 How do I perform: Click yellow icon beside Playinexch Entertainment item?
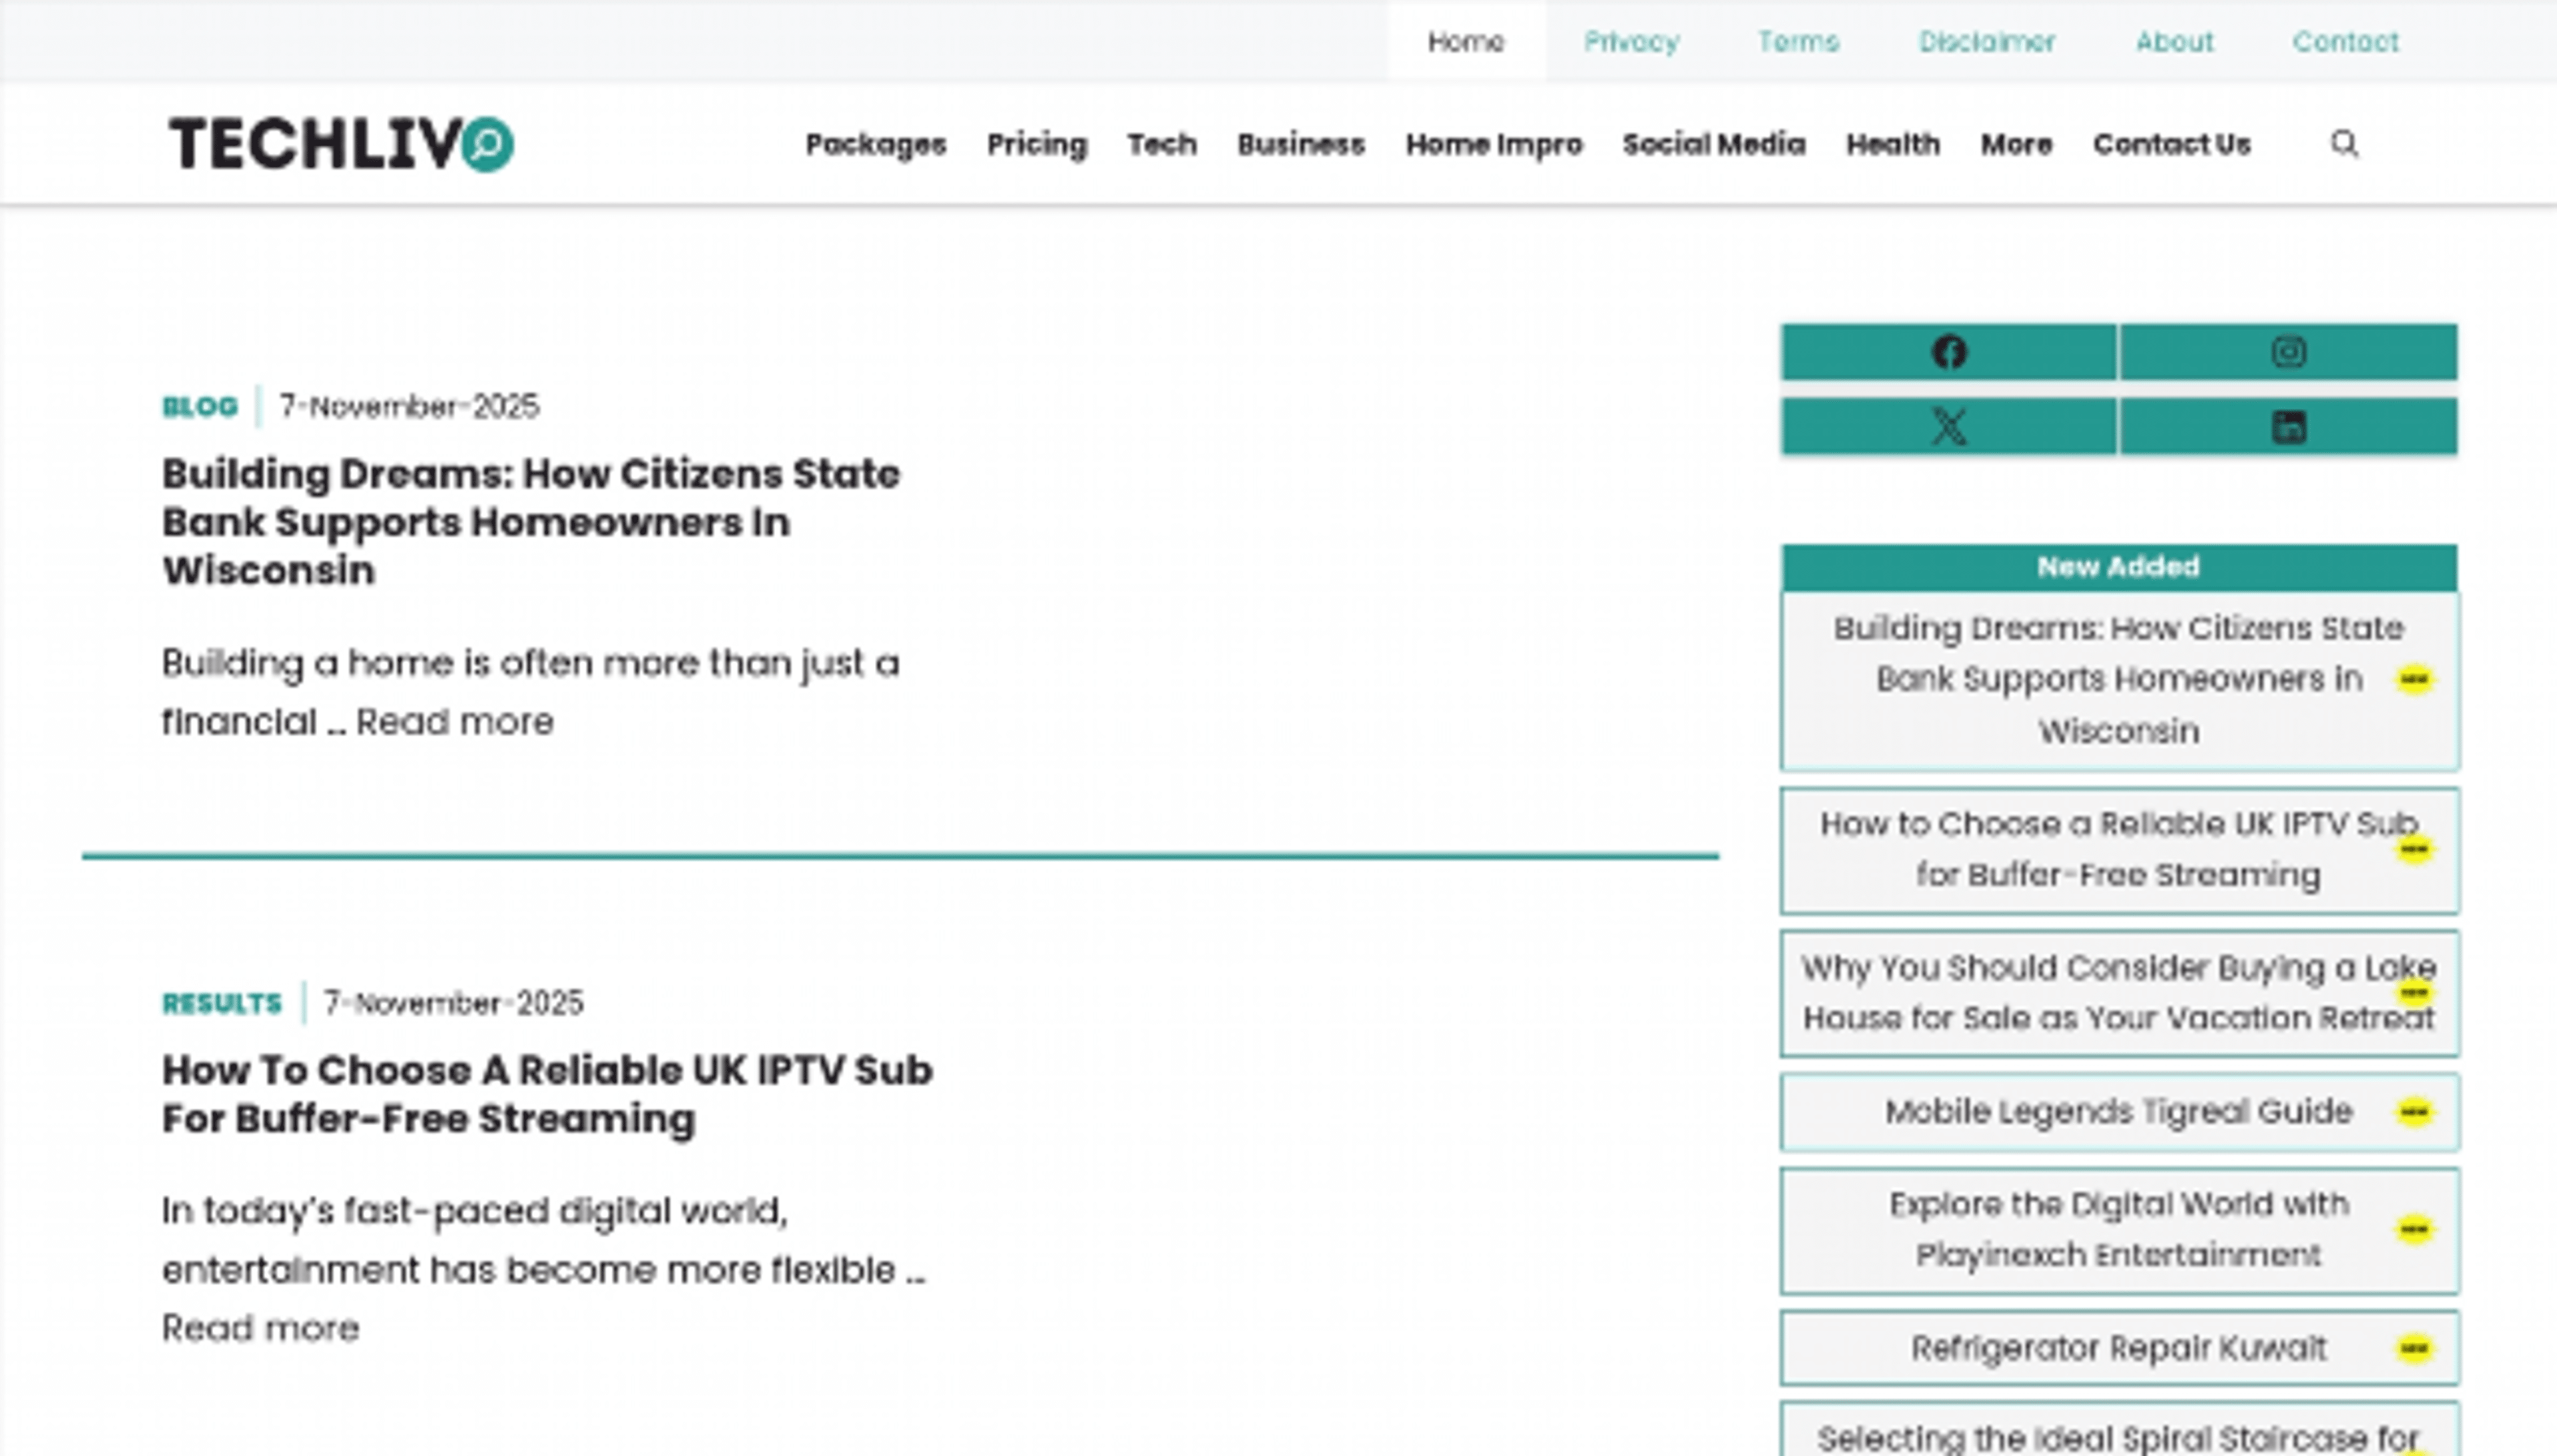click(2414, 1229)
